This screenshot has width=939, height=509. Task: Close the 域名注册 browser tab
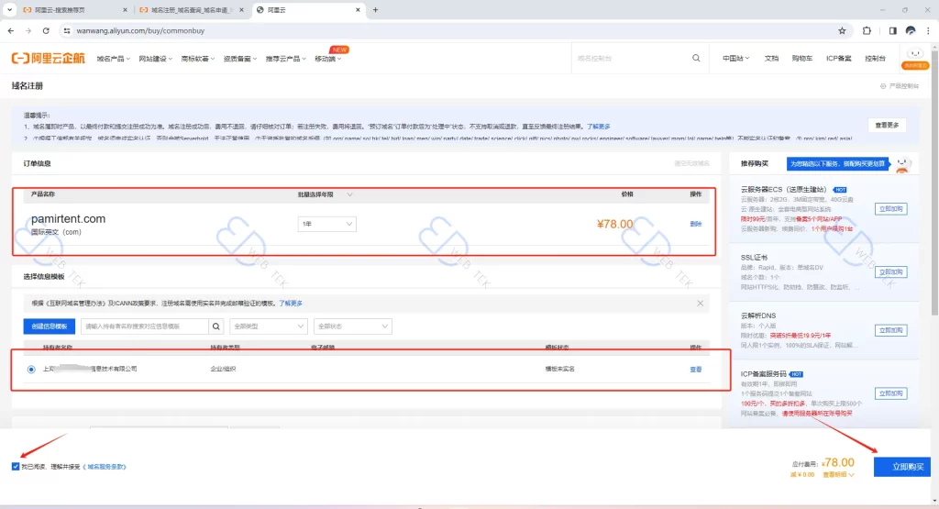pyautogui.click(x=241, y=10)
